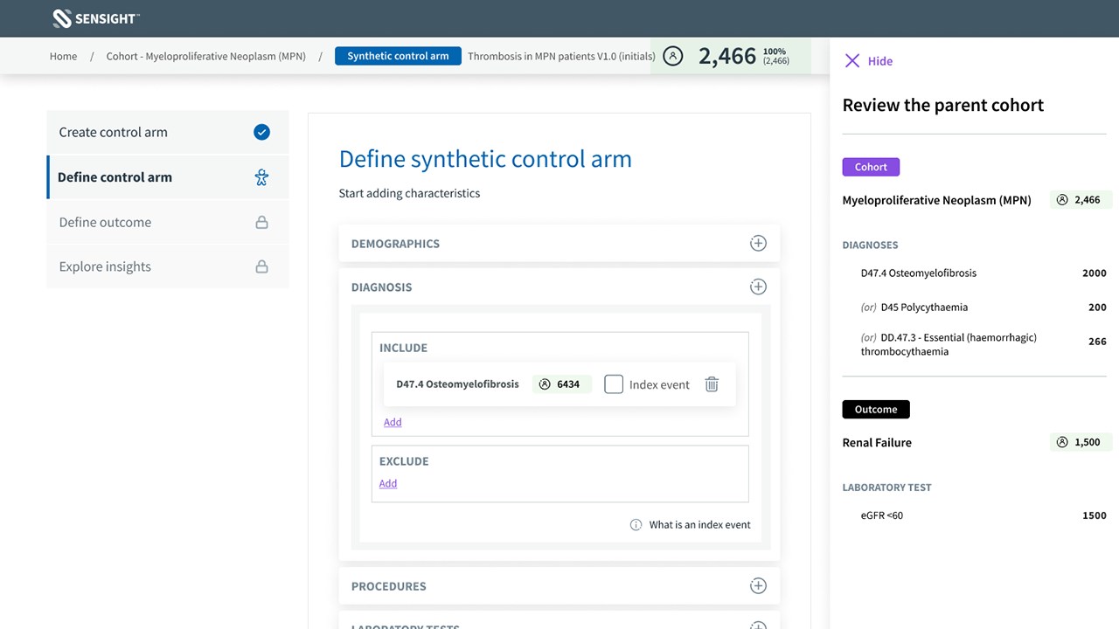Click the patient icon in Renal Failure 1,500 badge
Image resolution: width=1119 pixels, height=629 pixels.
pyautogui.click(x=1062, y=442)
